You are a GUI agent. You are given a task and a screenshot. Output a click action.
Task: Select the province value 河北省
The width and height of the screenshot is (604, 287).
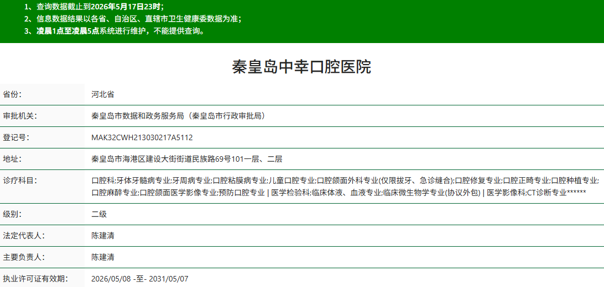click(x=102, y=94)
